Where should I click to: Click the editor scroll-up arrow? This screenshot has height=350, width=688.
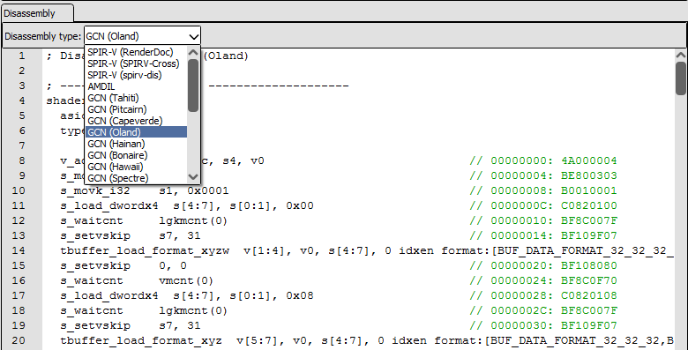tap(681, 55)
